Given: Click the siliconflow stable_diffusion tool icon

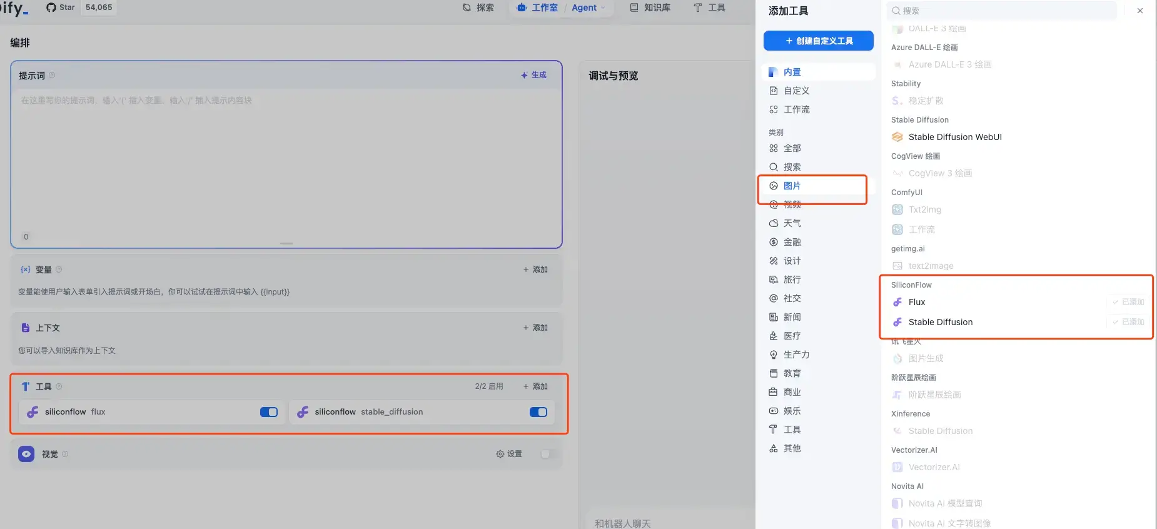Looking at the screenshot, I should [303, 412].
